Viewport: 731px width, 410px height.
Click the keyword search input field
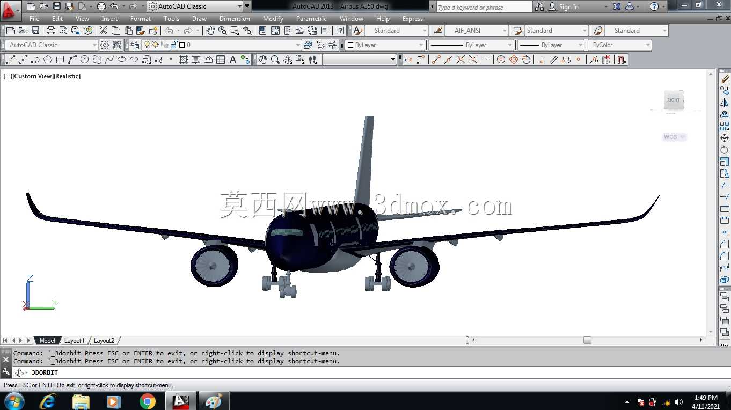coord(485,7)
